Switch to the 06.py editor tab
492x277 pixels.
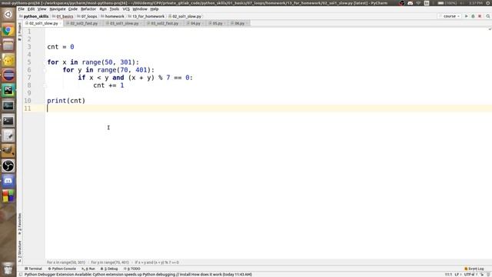pos(239,23)
